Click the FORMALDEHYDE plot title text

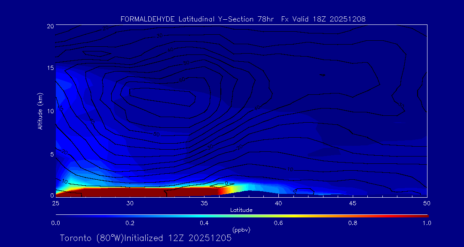point(243,19)
